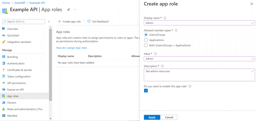Open the ellipsis more options menu
The width and height of the screenshot is (257, 121).
75,10
